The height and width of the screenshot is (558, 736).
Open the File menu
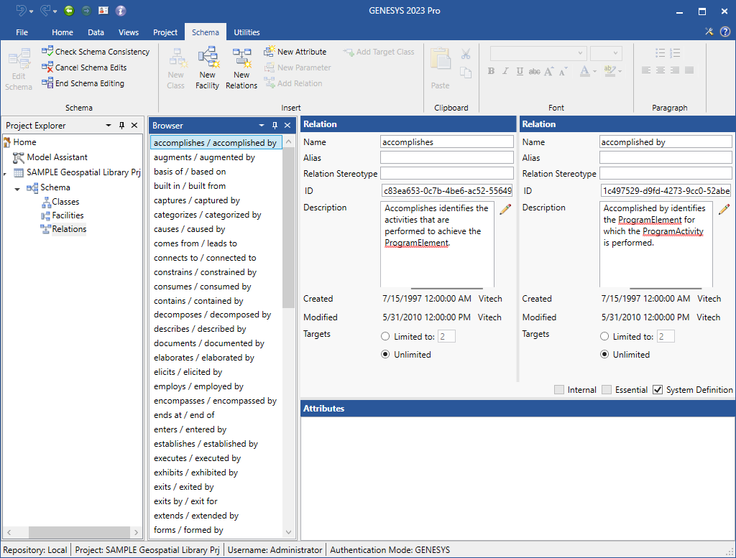coord(22,32)
